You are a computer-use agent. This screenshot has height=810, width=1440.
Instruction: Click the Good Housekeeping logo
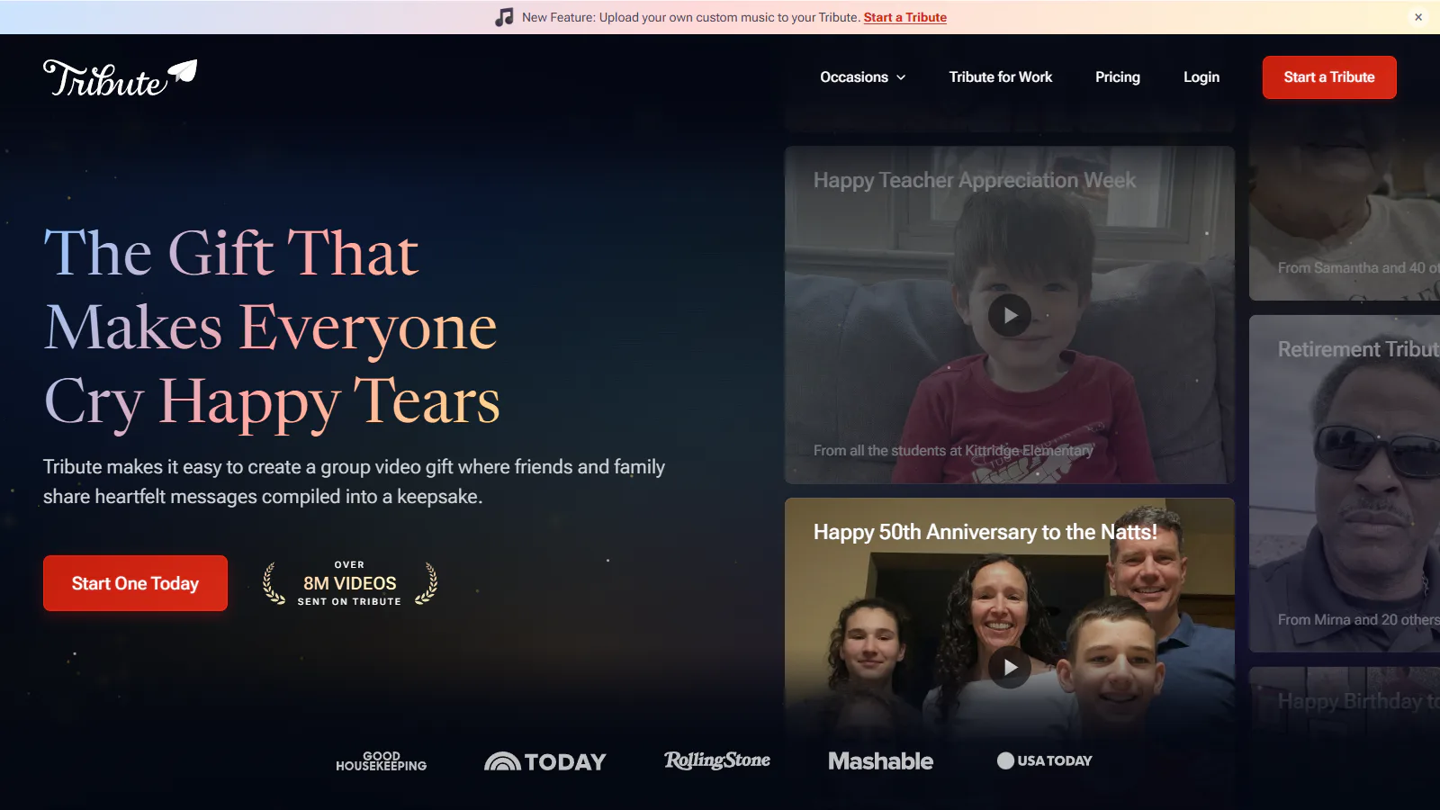coord(382,761)
